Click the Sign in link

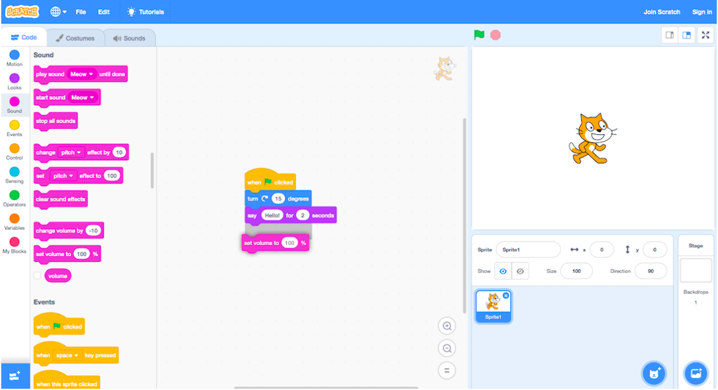(x=702, y=12)
